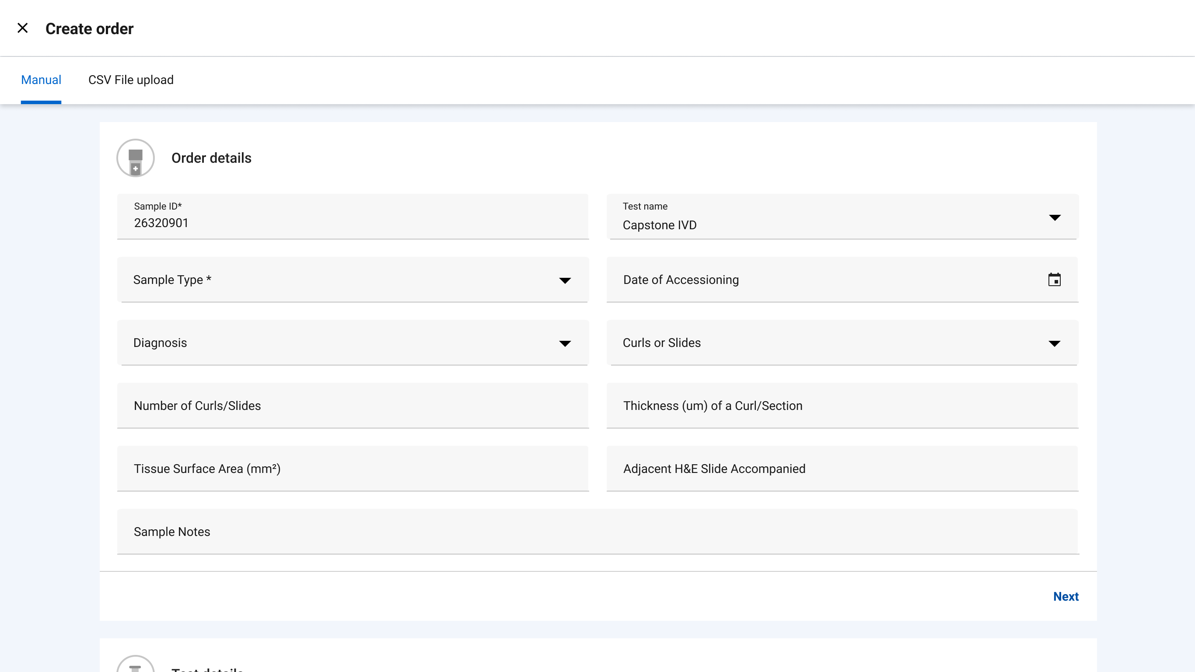Open the Diagnosis dropdown
The height and width of the screenshot is (672, 1195).
click(566, 343)
